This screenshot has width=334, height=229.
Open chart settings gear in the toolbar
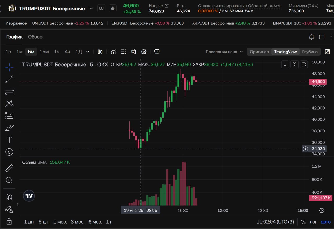pos(144,52)
